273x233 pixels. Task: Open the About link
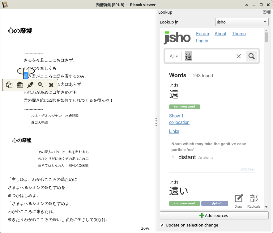220,34
